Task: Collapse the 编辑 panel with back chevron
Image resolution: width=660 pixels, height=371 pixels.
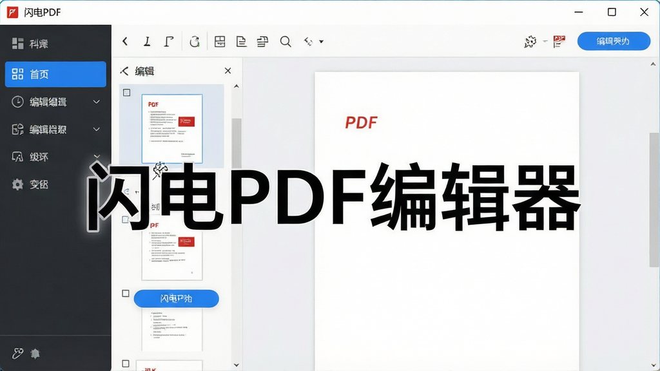Action: pyautogui.click(x=124, y=71)
